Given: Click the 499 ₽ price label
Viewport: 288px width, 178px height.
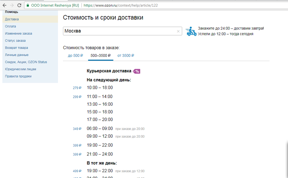Looking at the screenshot, I should [77, 171].
